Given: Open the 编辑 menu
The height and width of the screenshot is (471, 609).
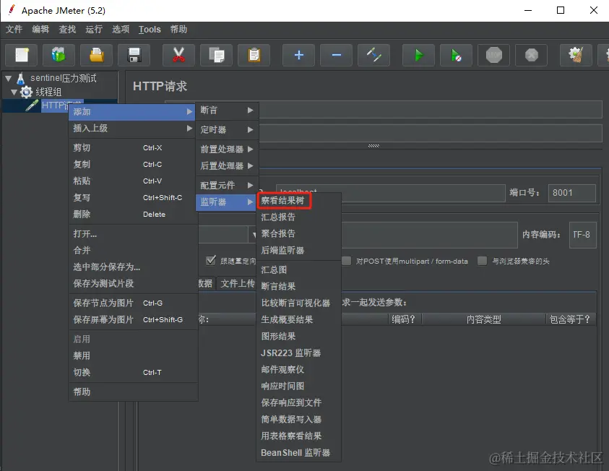Looking at the screenshot, I should click(40, 30).
